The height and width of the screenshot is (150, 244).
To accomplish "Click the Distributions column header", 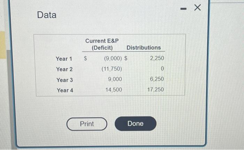I will tap(144, 48).
